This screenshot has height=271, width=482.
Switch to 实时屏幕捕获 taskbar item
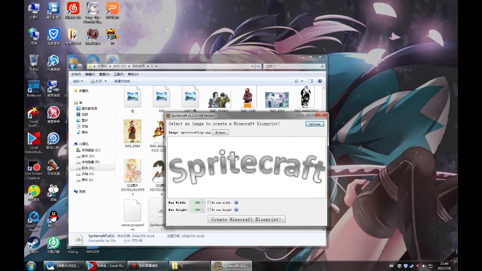[147, 266]
